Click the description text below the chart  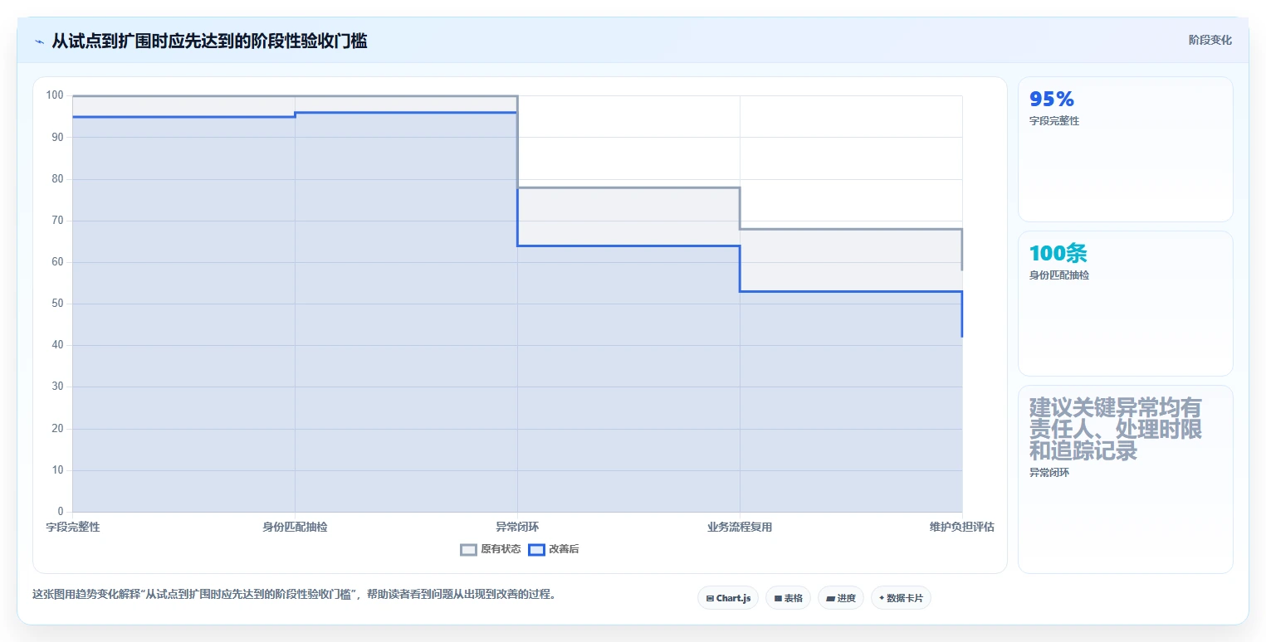coord(294,594)
